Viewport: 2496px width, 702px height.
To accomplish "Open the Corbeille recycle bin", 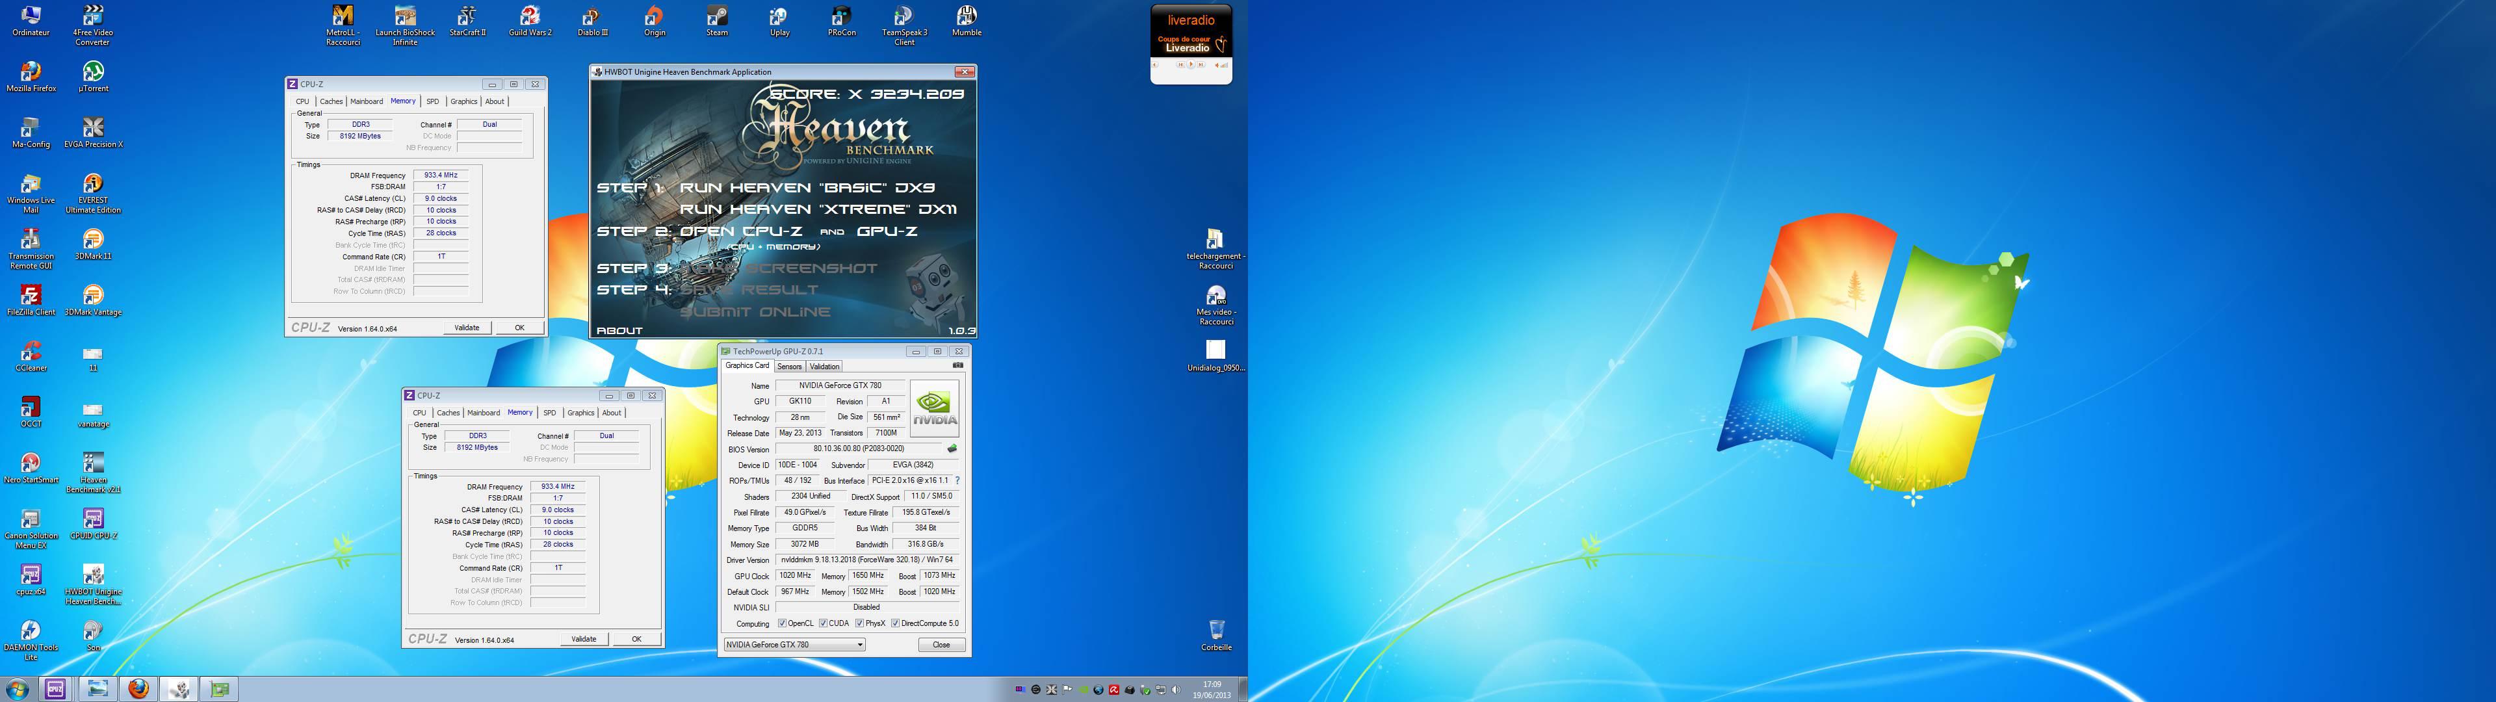I will 1217,636.
